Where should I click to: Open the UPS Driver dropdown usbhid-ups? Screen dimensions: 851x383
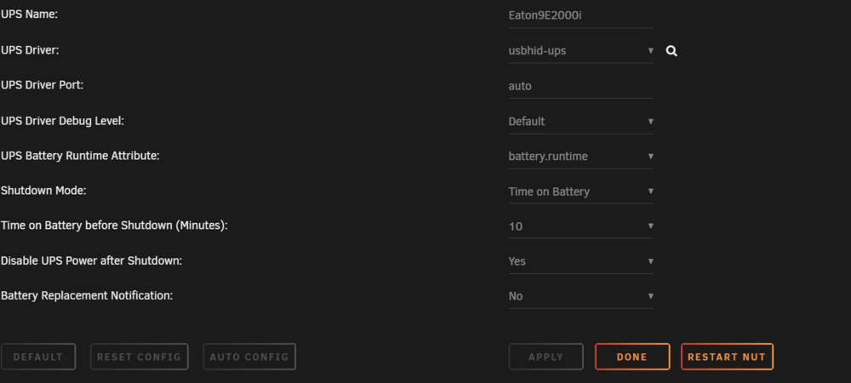point(580,51)
